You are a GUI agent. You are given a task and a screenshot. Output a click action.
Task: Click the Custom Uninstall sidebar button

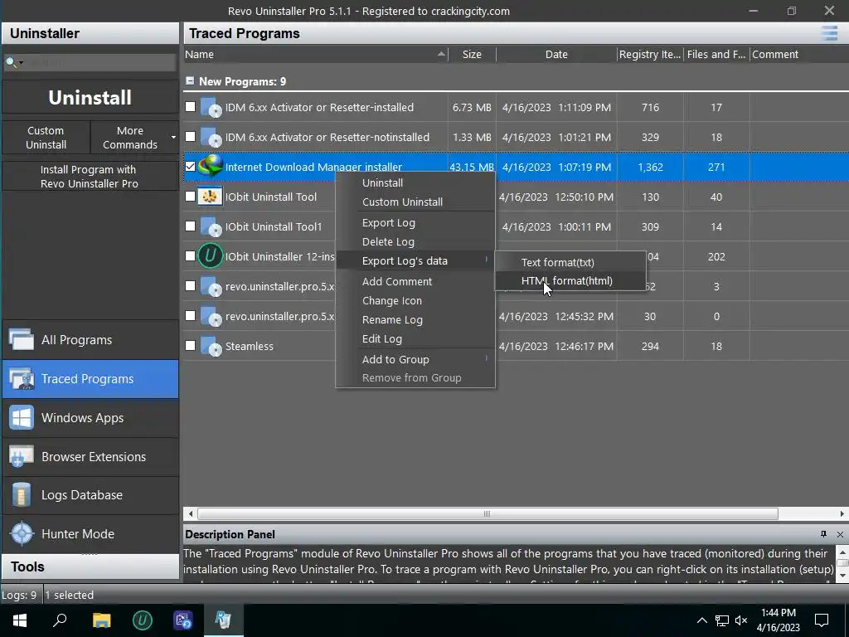point(46,138)
